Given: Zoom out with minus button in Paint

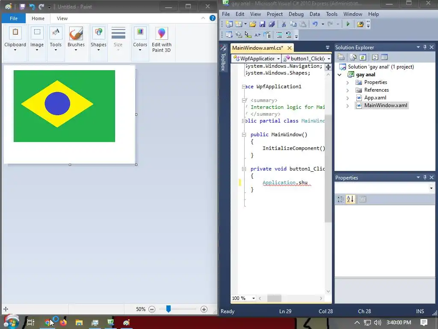Looking at the screenshot, I should [x=152, y=309].
